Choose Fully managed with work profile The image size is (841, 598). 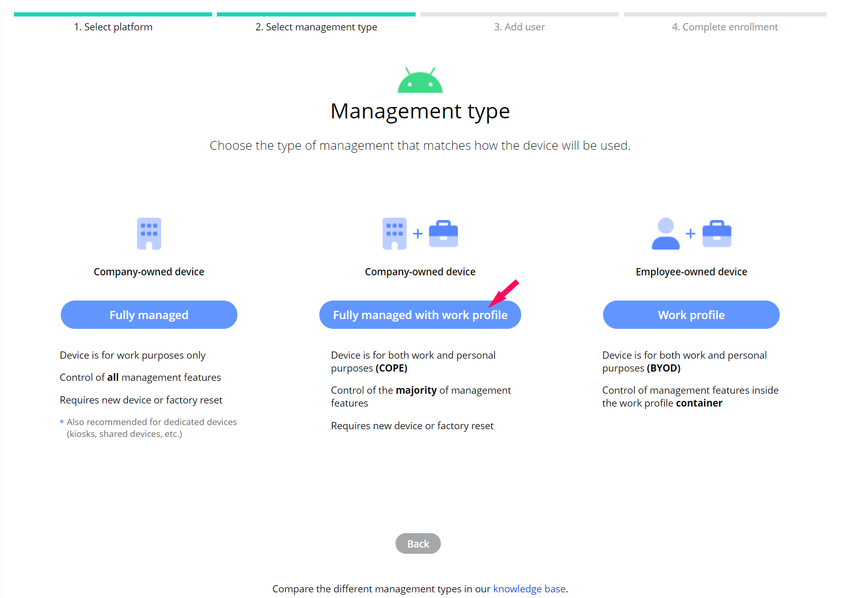point(420,315)
